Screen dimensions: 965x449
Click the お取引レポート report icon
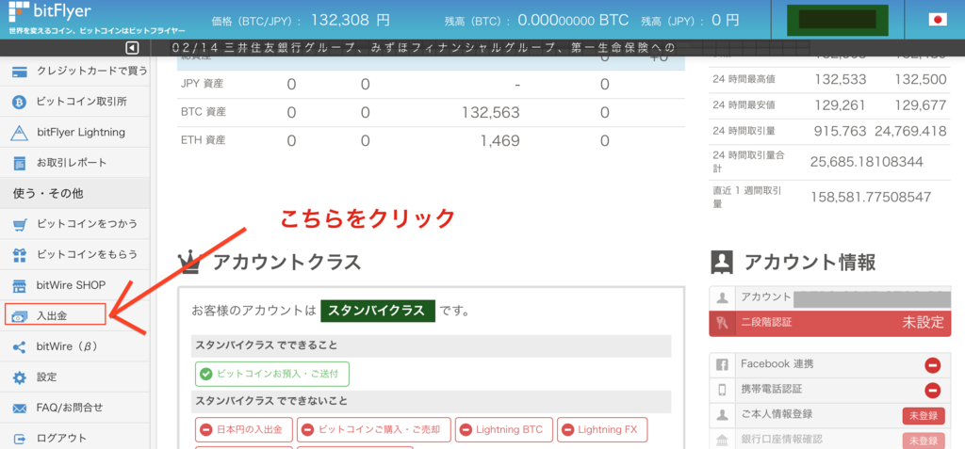(20, 163)
